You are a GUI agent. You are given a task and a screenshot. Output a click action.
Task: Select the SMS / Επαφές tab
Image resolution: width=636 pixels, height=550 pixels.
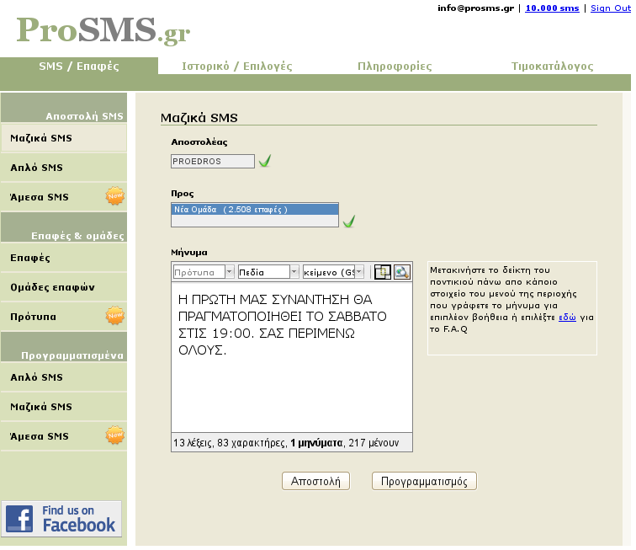point(79,66)
